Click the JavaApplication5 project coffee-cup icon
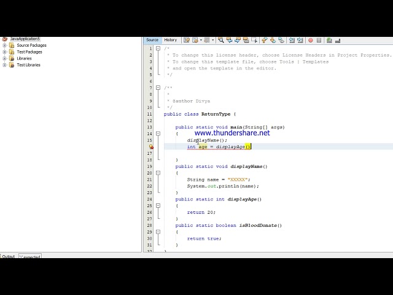 [x=4, y=39]
